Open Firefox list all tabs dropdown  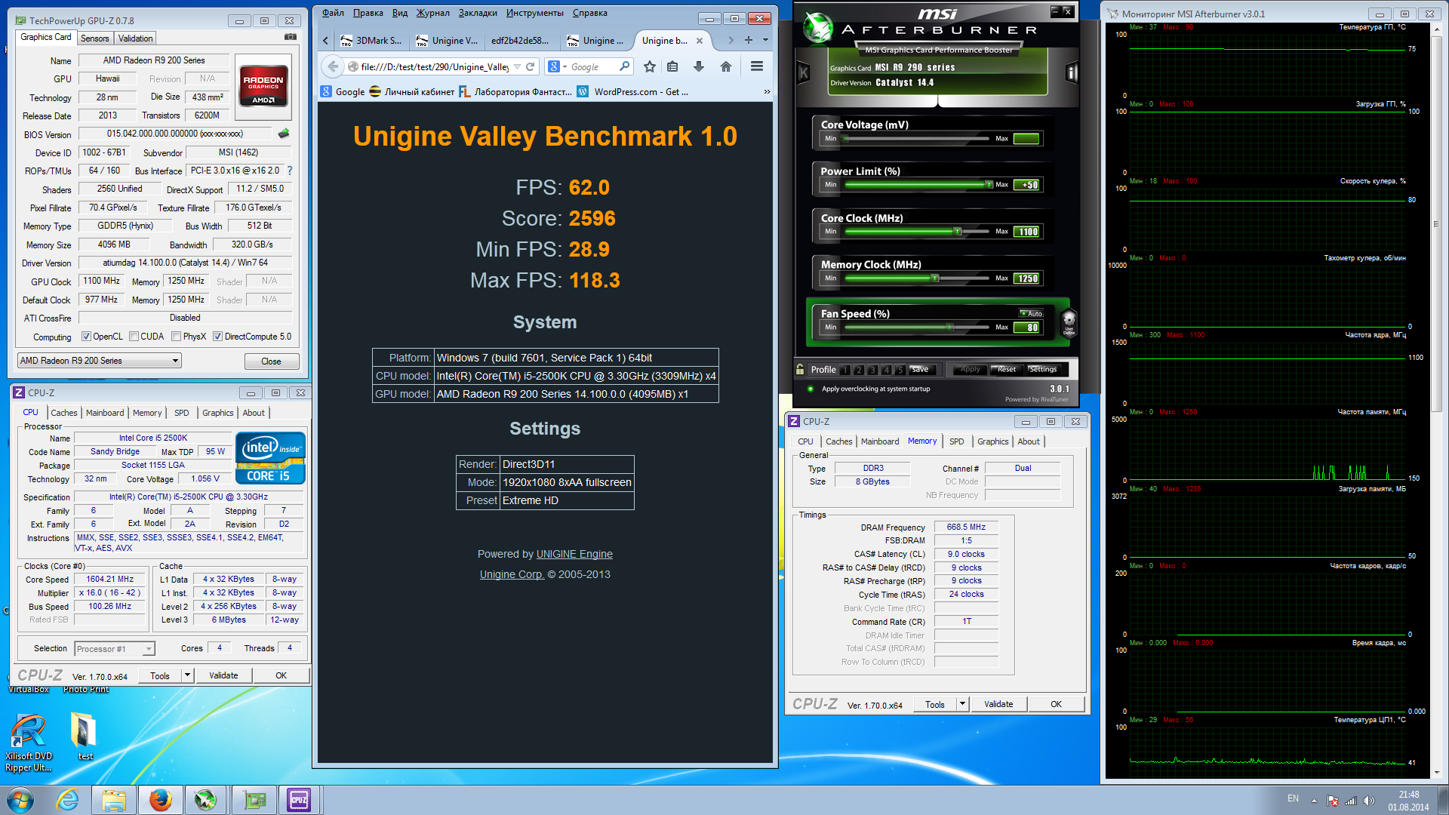pyautogui.click(x=765, y=40)
